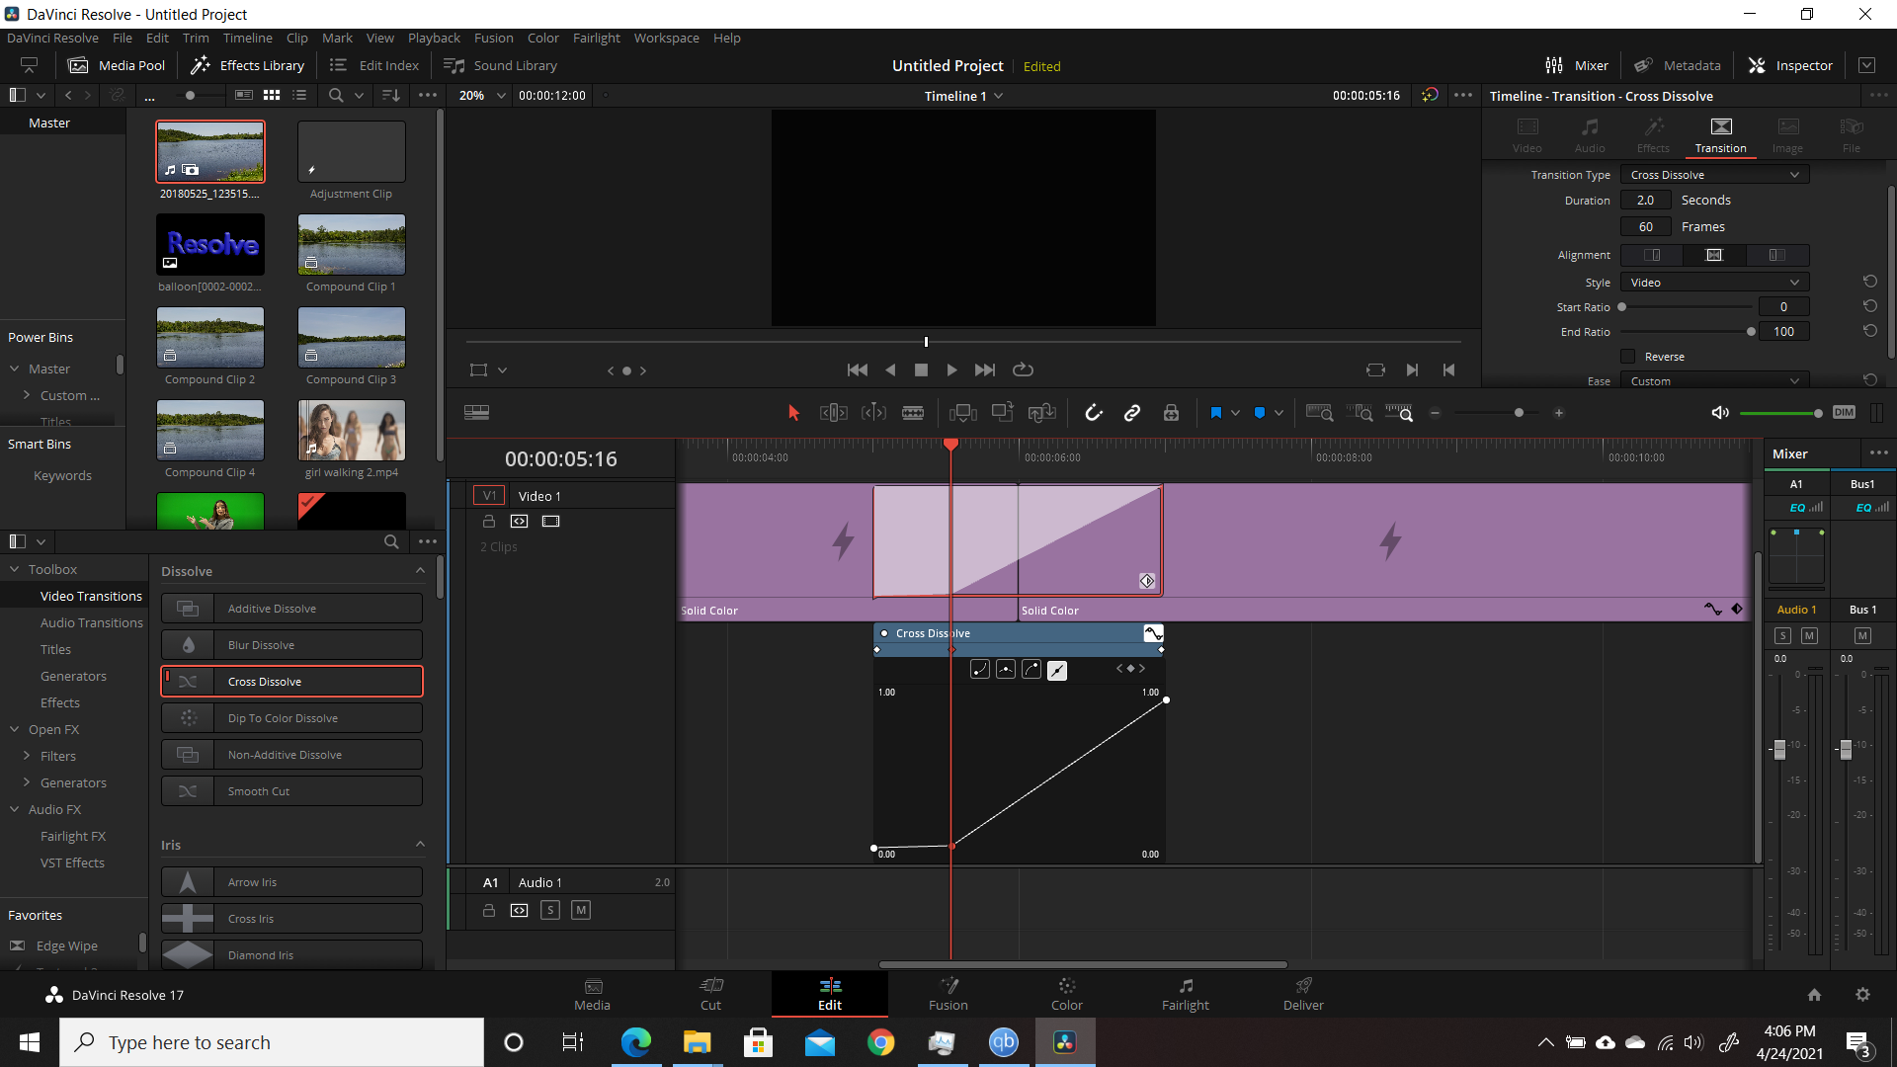The image size is (1897, 1067).
Task: Open the Transition Type dropdown
Action: pos(1714,175)
